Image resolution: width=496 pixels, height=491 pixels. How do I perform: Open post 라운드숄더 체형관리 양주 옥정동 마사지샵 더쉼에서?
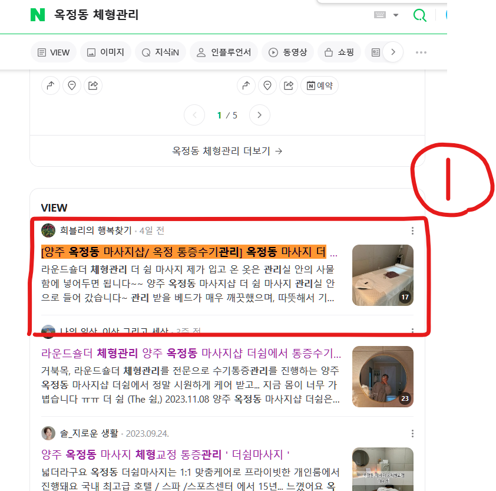191,353
